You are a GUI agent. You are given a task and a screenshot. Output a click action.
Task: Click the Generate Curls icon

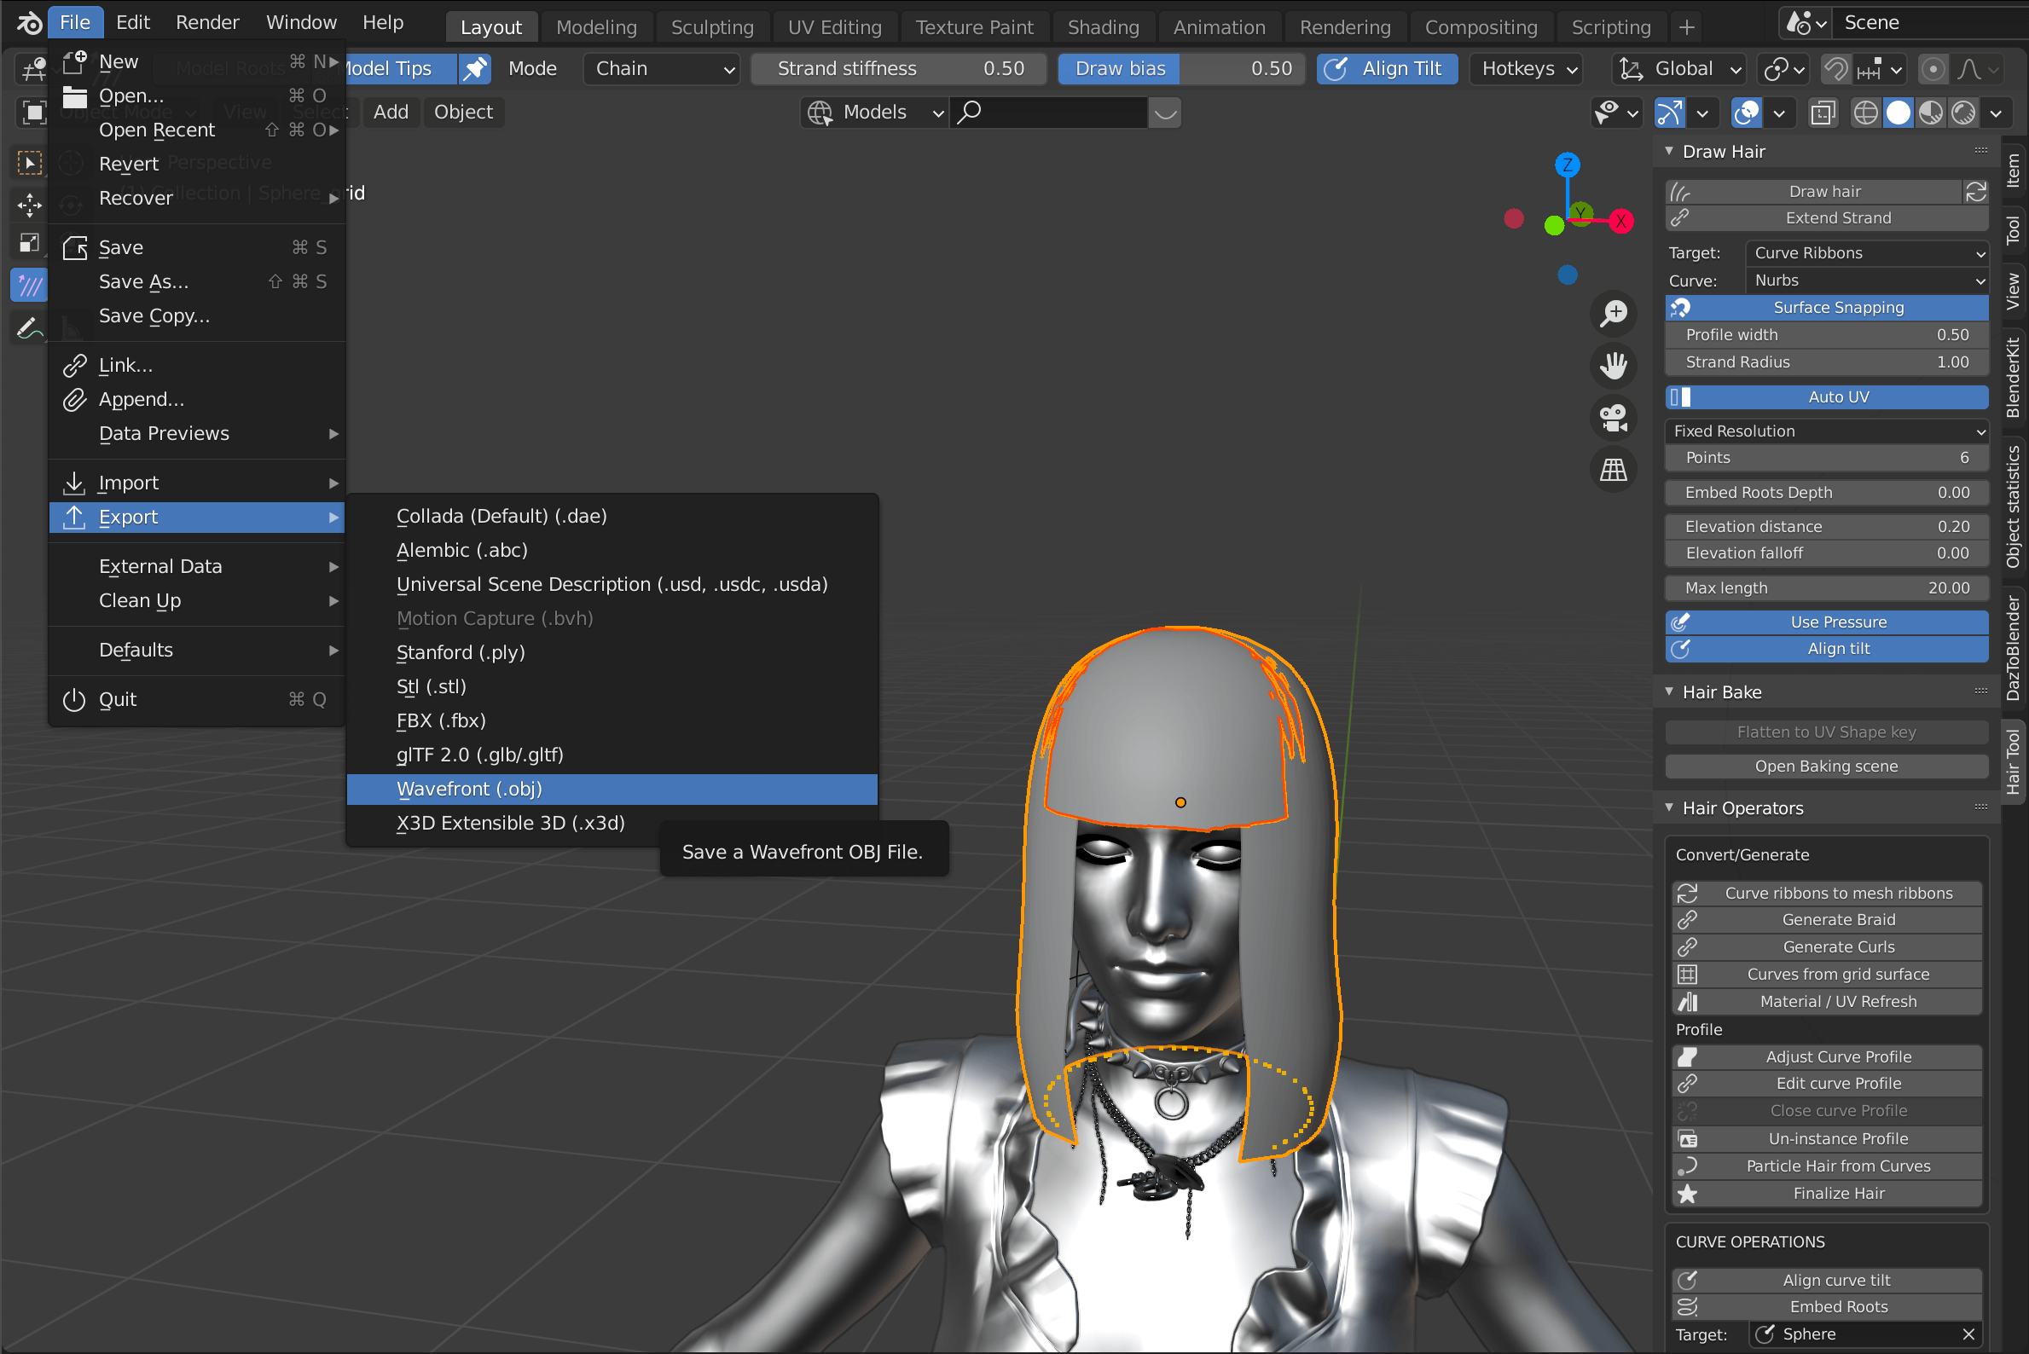point(1688,947)
